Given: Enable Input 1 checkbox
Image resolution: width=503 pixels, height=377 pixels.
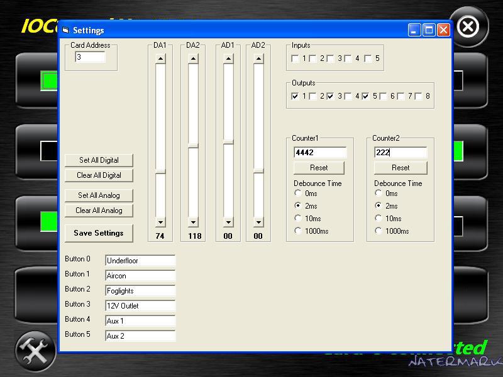Looking at the screenshot, I should [296, 59].
